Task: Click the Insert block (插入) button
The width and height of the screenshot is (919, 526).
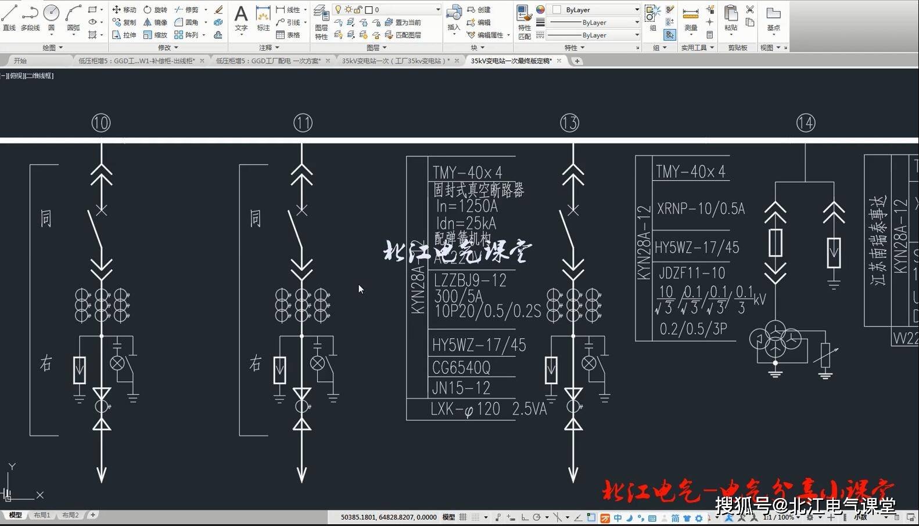Action: pos(454,19)
